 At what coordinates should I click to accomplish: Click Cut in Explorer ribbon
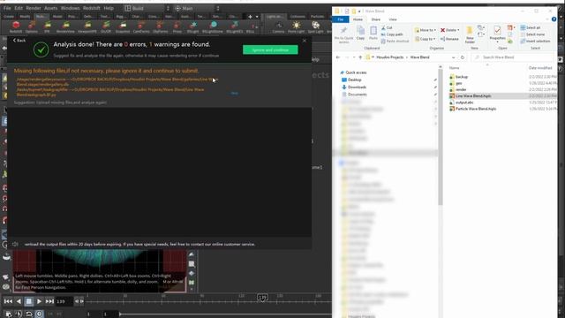pos(387,27)
